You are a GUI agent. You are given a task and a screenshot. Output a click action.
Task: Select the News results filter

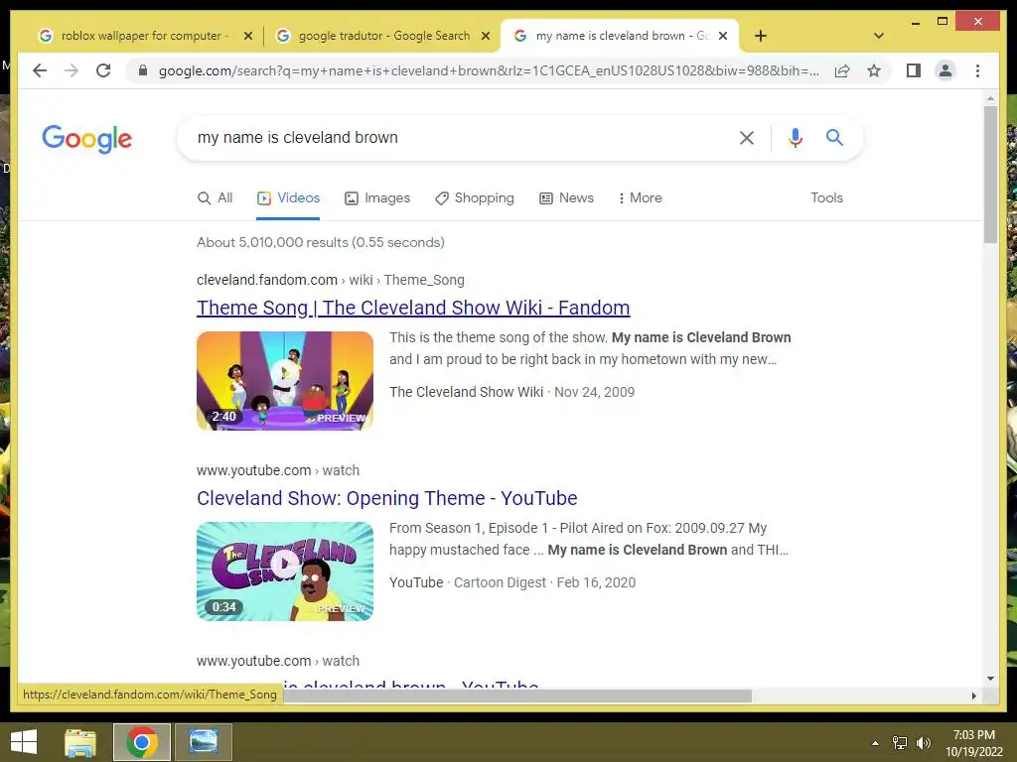566,197
